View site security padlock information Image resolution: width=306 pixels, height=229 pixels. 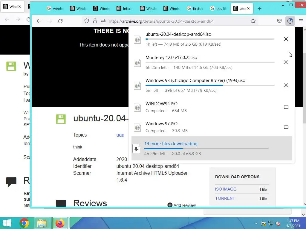95,21
